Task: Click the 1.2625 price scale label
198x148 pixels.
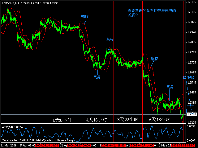Action: (x=192, y=72)
